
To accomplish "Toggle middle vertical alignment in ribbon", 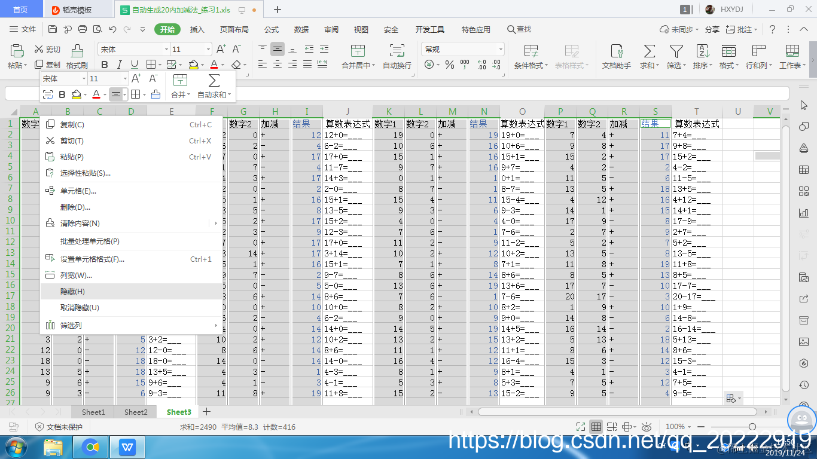I will 277,49.
